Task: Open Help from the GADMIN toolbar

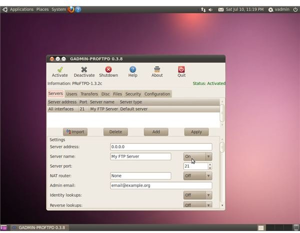Action: click(133, 72)
